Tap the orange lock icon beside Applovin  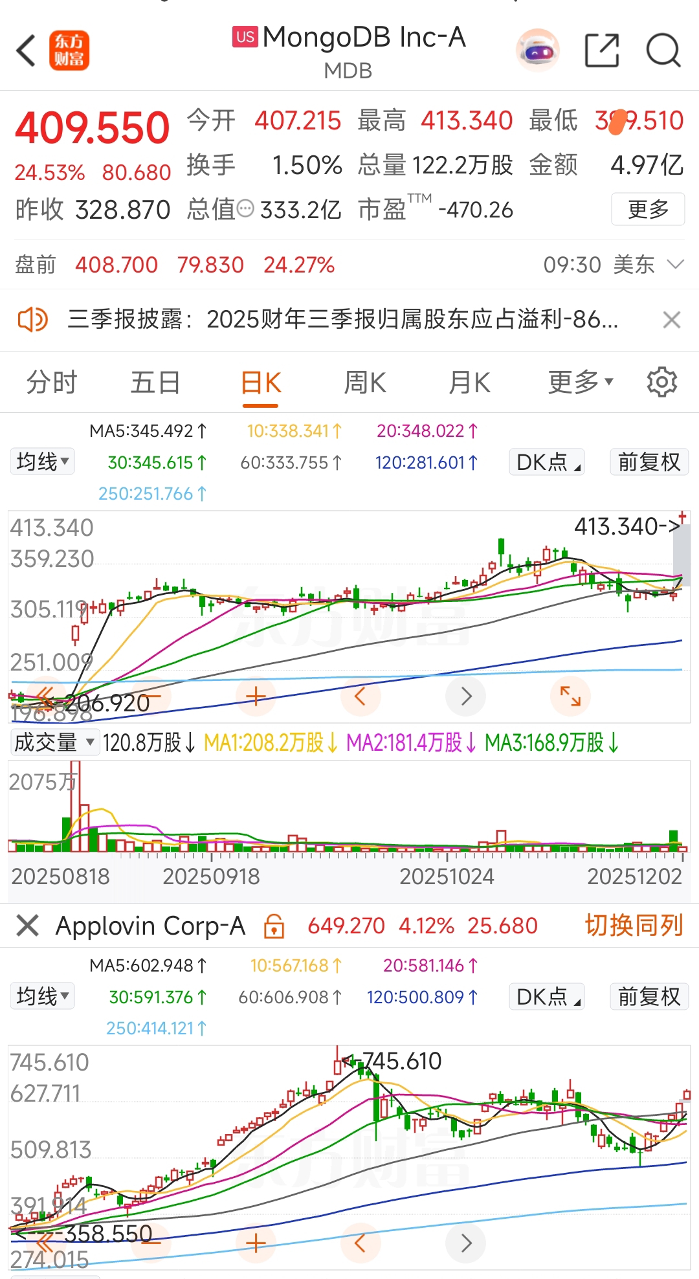(x=274, y=926)
